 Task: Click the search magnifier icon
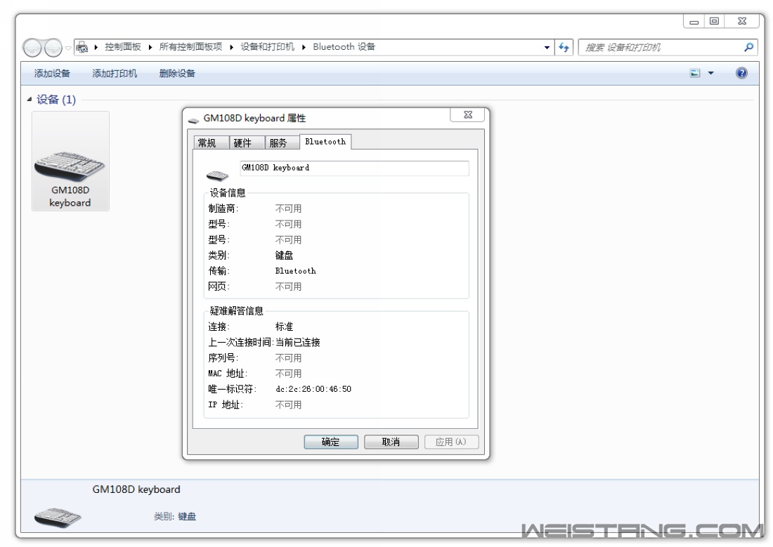pos(749,47)
